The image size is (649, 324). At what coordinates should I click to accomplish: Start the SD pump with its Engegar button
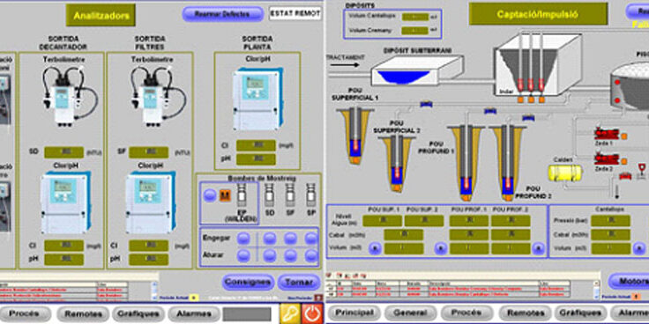pos(270,239)
